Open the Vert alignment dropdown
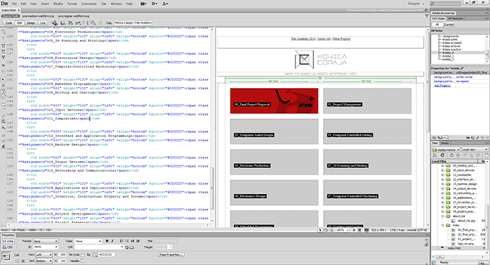Viewport: 490px width, 265px height. [x=43, y=261]
